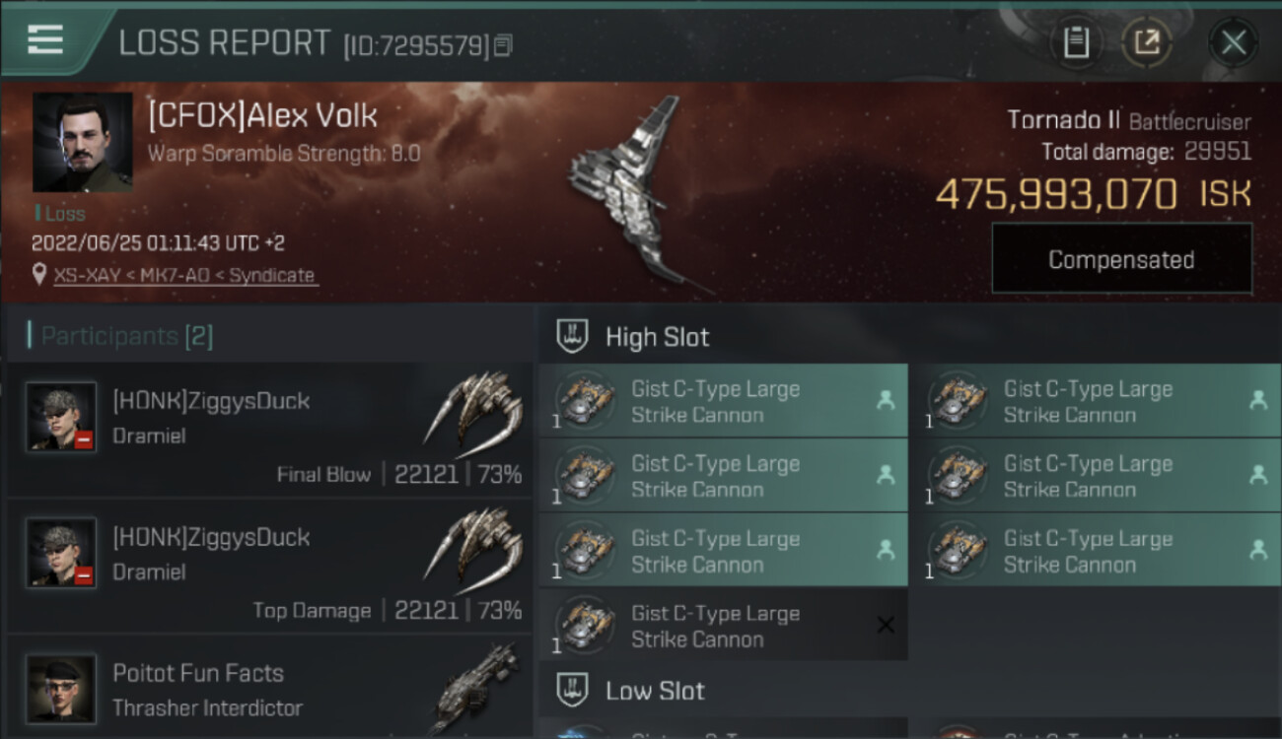Screen dimensions: 1282x739
Task: Click the destroyed X icon on last Strike Cannon
Action: click(x=886, y=625)
